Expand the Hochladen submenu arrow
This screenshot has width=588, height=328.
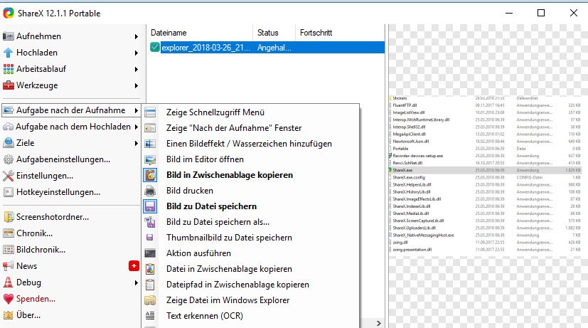tap(136, 53)
